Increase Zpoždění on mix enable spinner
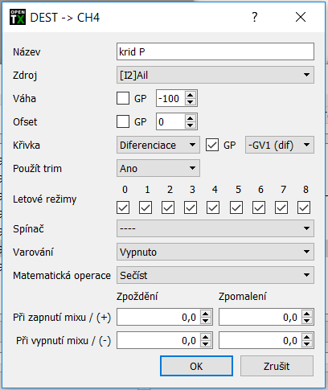The width and height of the screenshot is (328, 390). pos(206,314)
